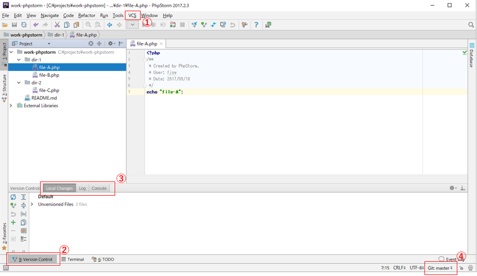Click the Cut scissors icon
Image resolution: width=477 pixels, height=276 pixels.
click(57, 25)
